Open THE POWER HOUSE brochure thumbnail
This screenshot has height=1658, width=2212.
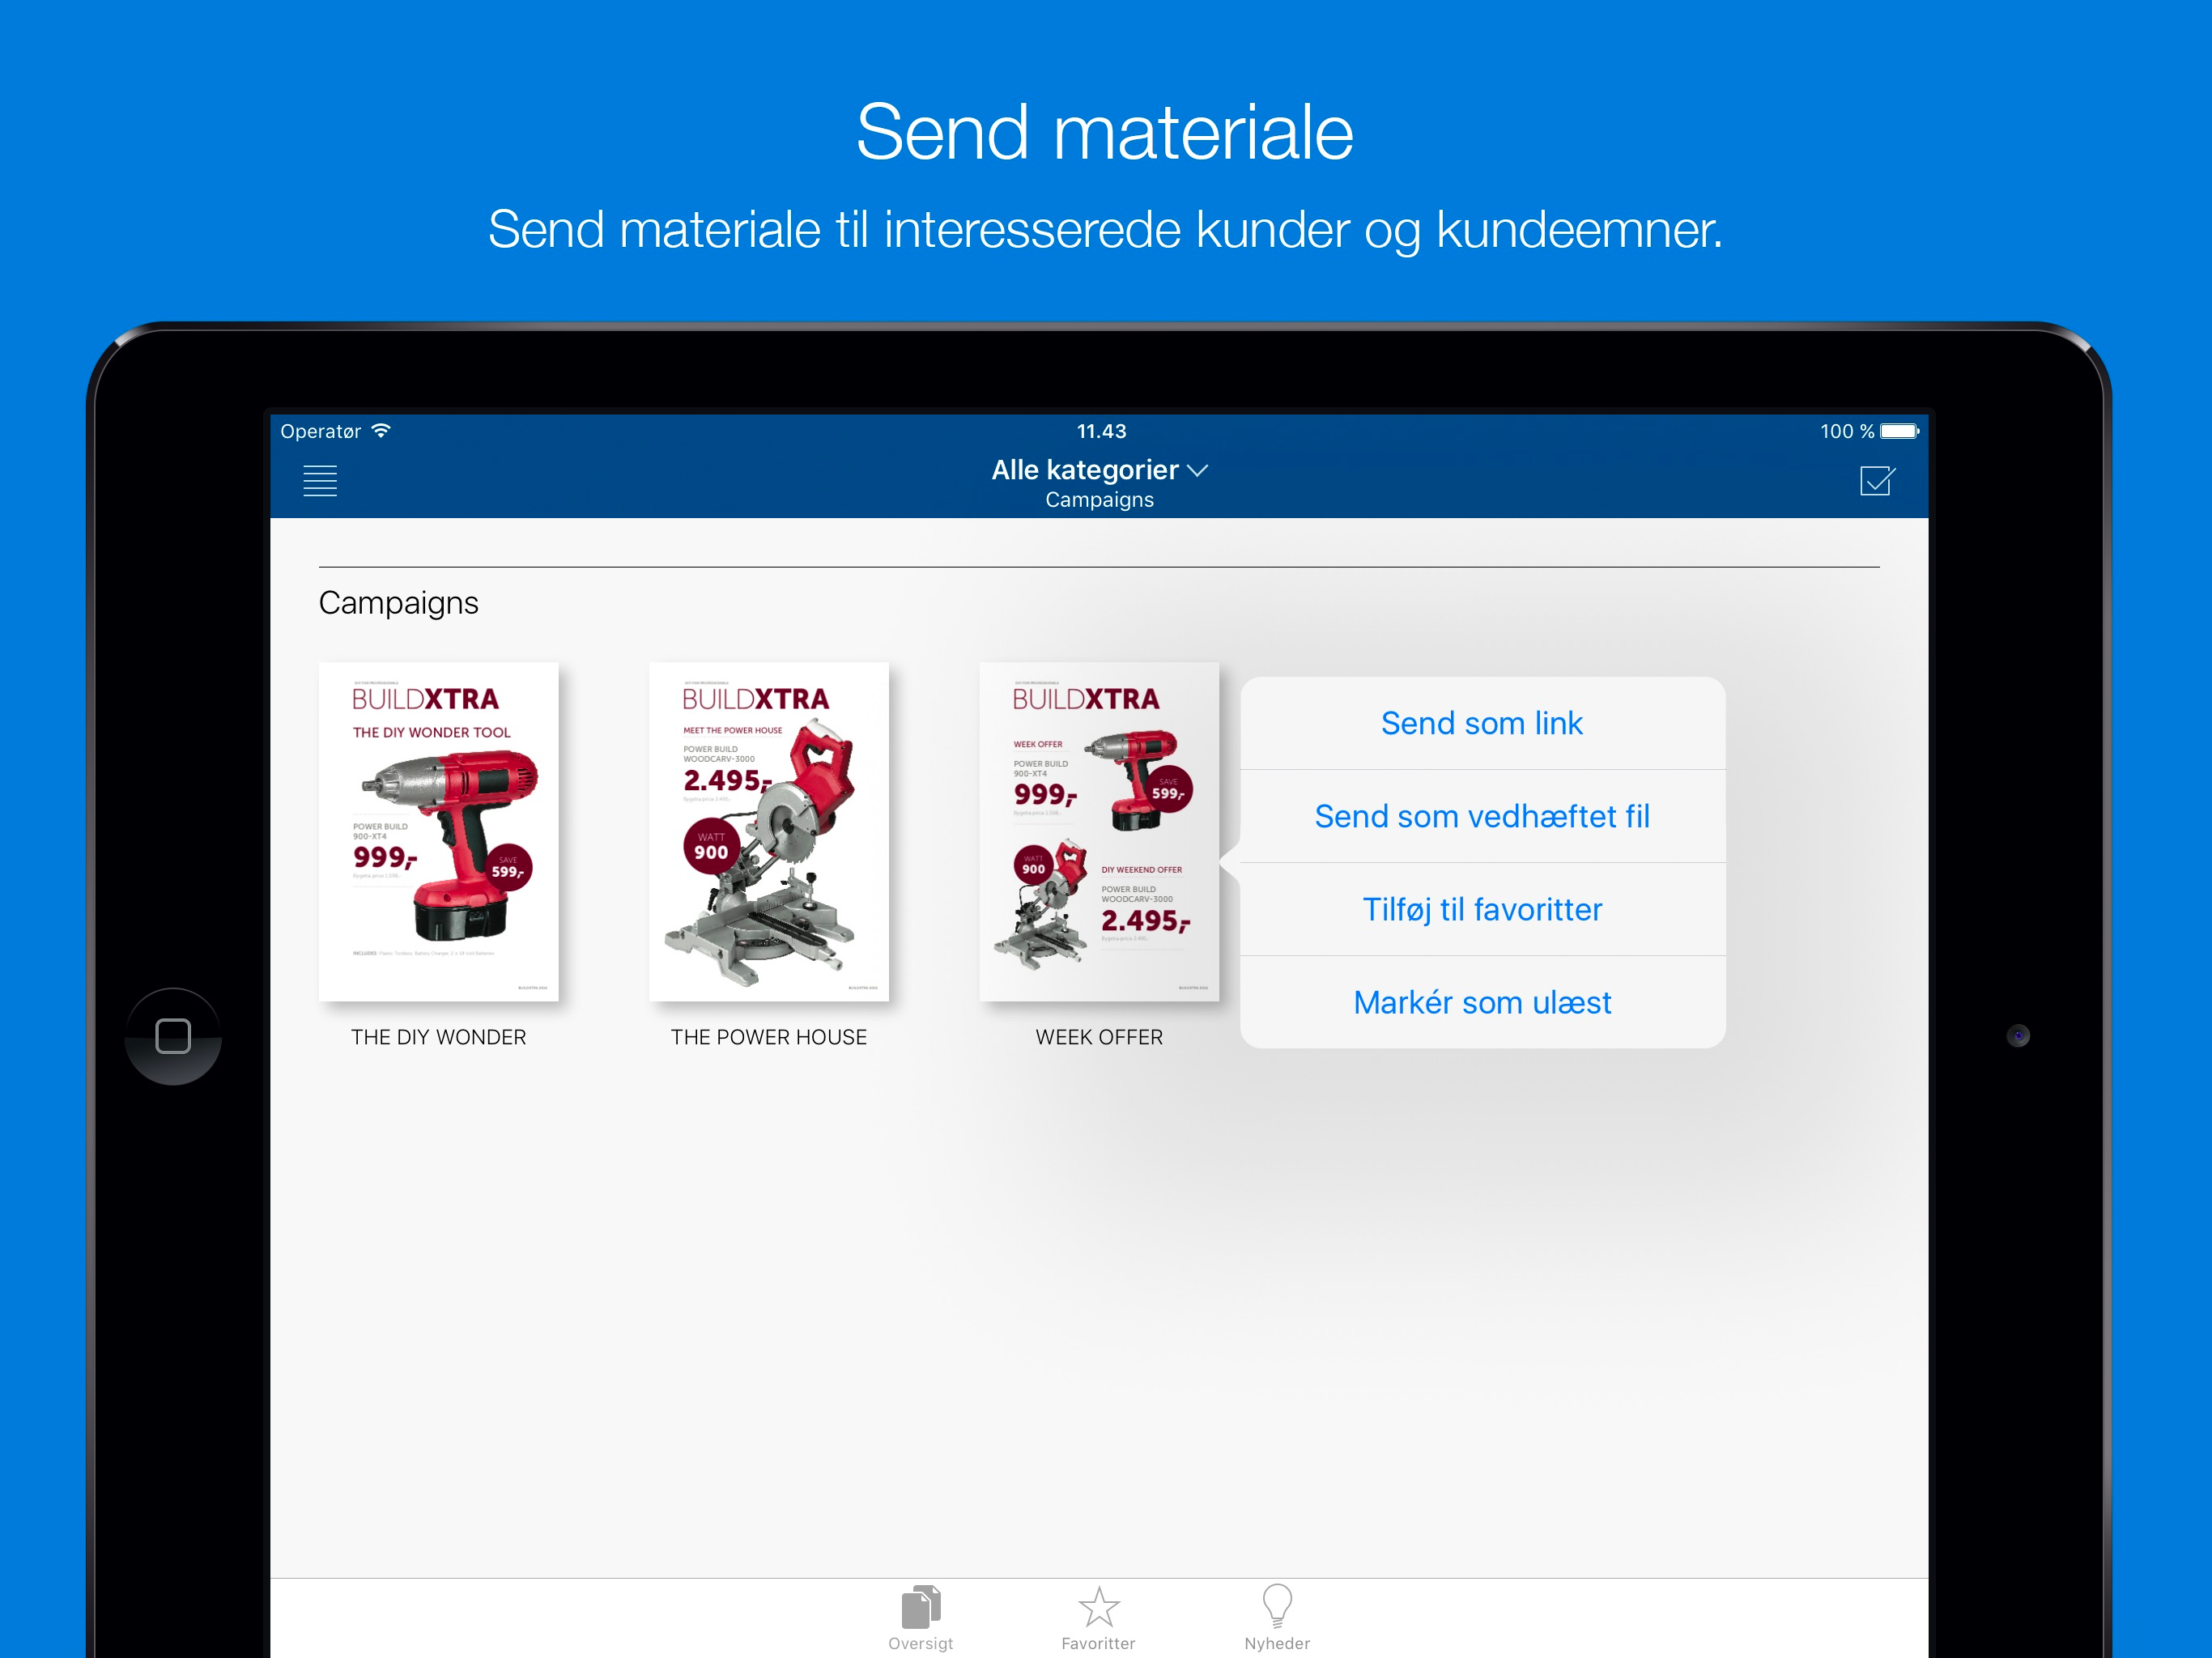(x=768, y=831)
